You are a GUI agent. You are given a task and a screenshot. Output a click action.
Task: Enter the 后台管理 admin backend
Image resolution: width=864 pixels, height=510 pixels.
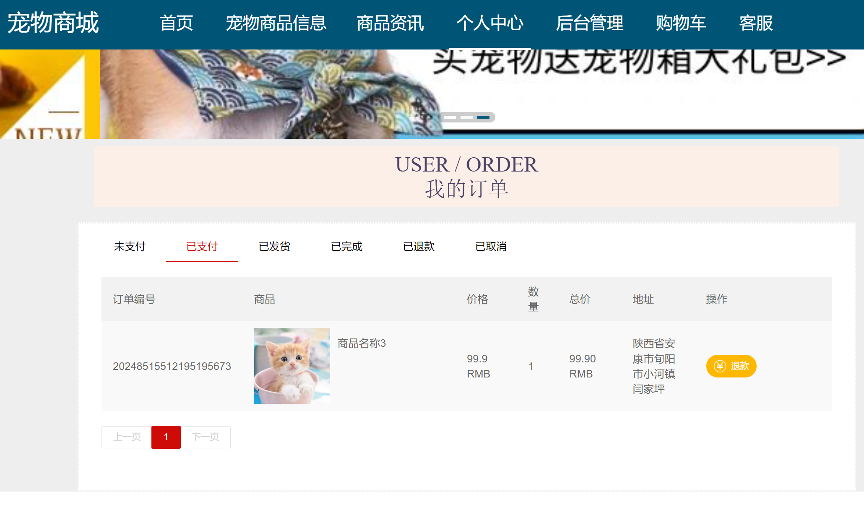590,24
